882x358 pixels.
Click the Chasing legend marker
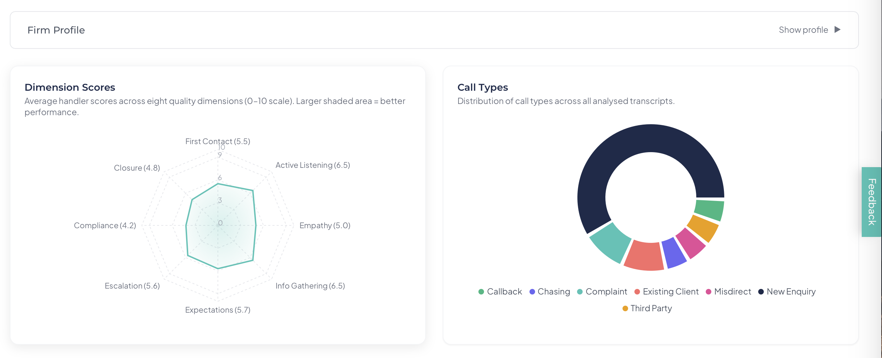[531, 291]
